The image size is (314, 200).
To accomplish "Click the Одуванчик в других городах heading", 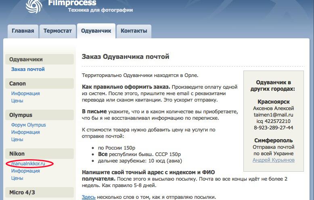I will tap(274, 85).
